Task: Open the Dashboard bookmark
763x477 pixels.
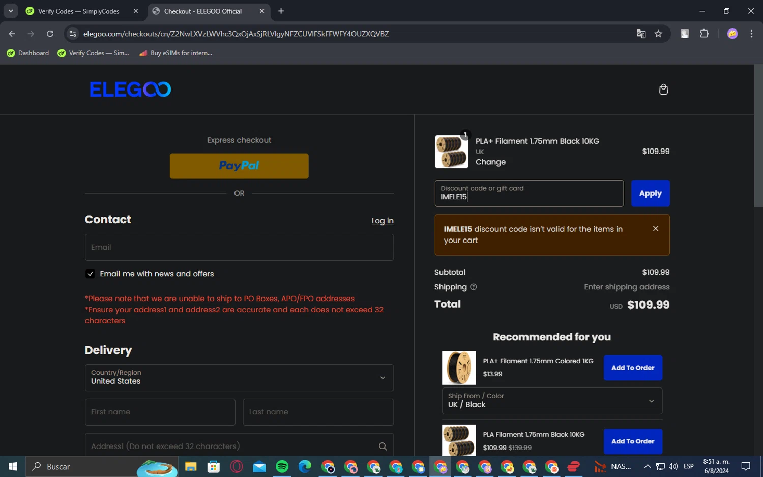Action: click(x=28, y=53)
